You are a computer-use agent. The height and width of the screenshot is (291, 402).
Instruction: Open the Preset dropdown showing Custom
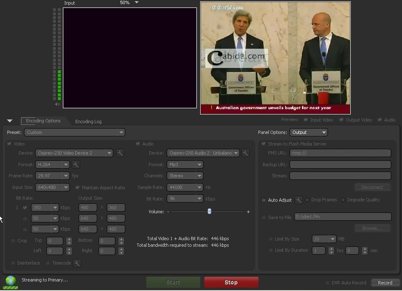(74, 132)
